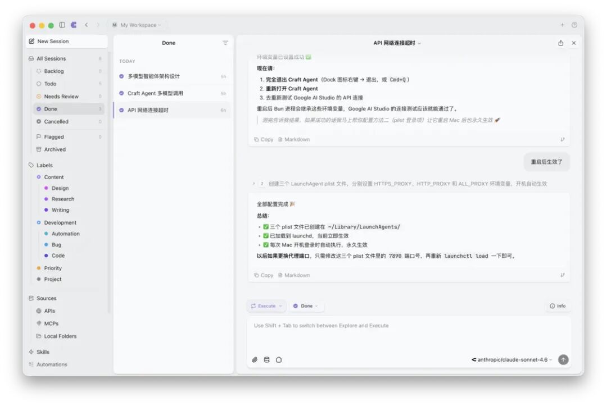
Task: Show All Sessions in the sidebar
Action: pos(65,58)
